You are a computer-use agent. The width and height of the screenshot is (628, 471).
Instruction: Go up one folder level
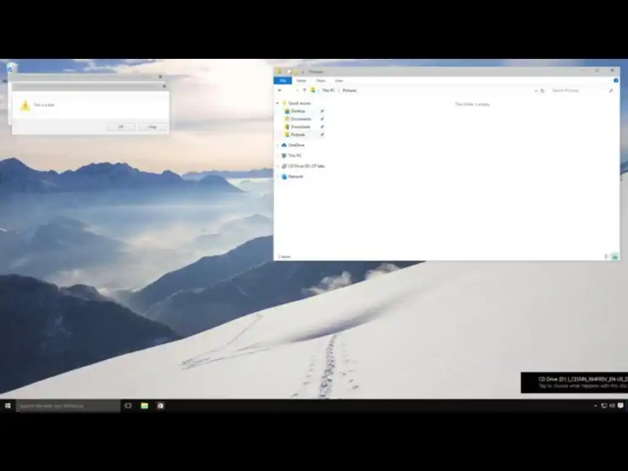pyautogui.click(x=304, y=91)
